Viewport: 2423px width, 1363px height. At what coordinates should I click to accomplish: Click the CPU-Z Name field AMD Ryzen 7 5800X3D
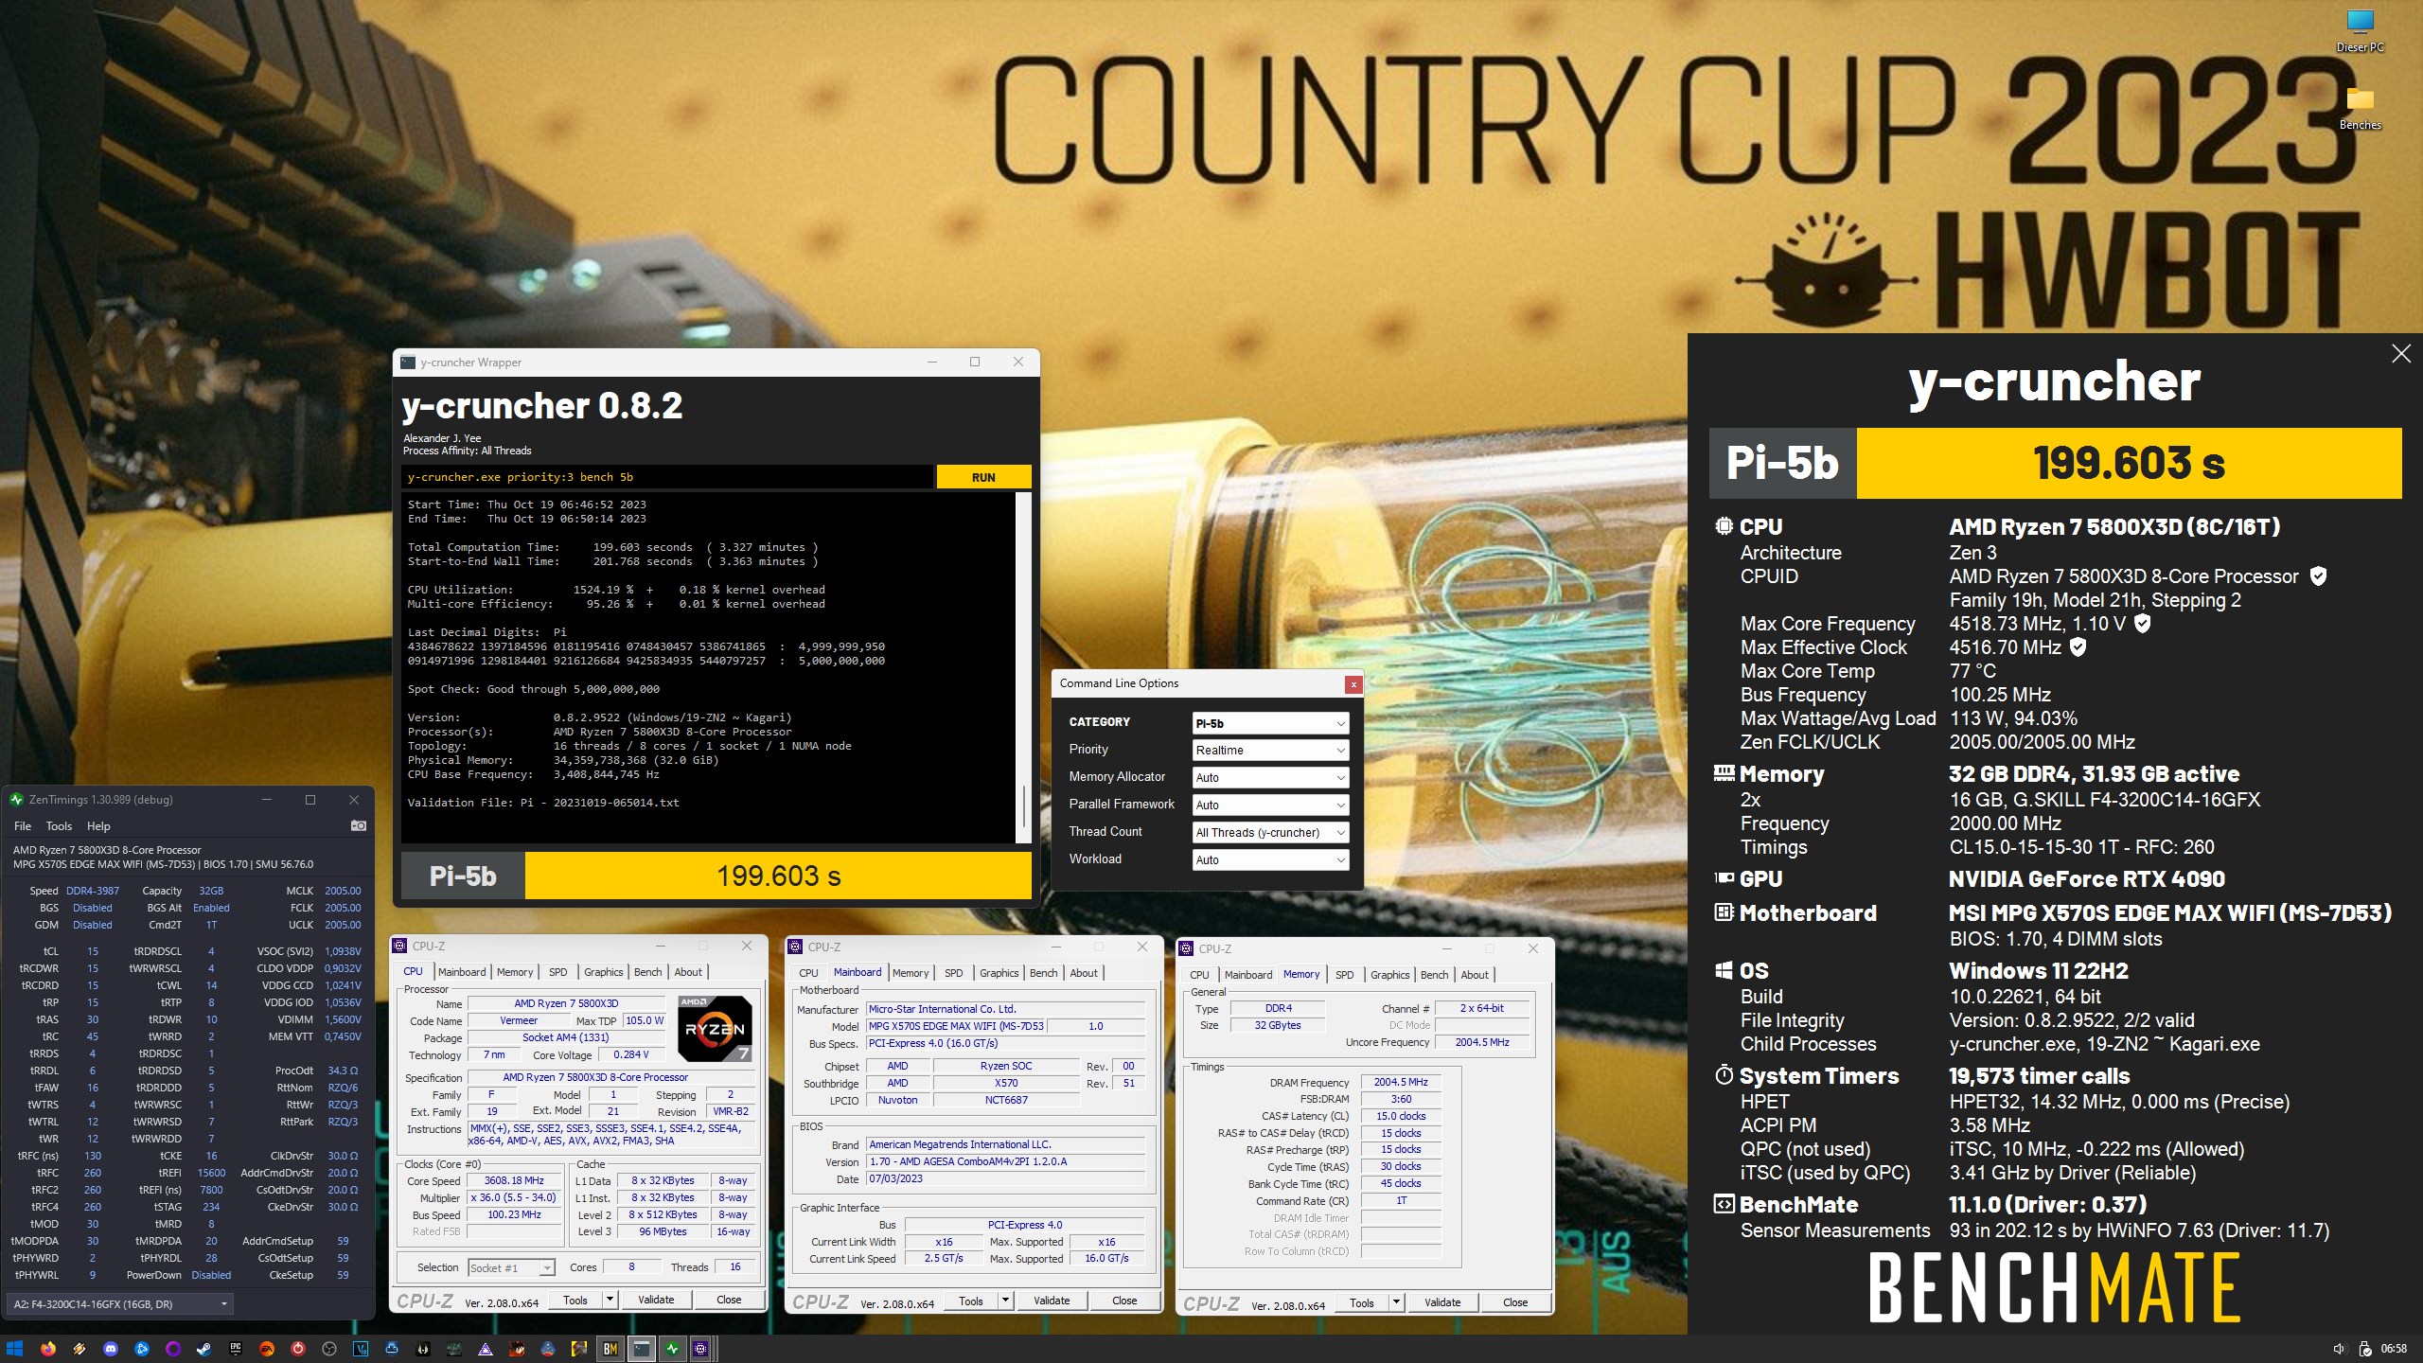tap(566, 1003)
